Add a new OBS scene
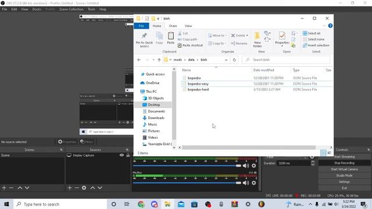This screenshot has width=372, height=209. (x=4, y=188)
